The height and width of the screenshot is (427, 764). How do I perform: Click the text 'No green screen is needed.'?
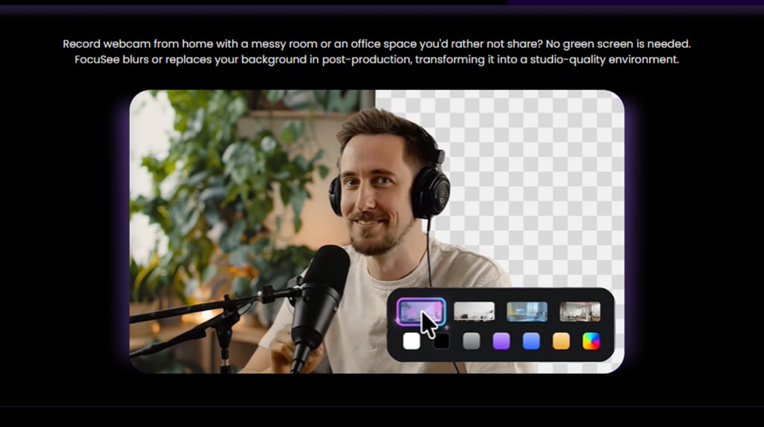[618, 44]
